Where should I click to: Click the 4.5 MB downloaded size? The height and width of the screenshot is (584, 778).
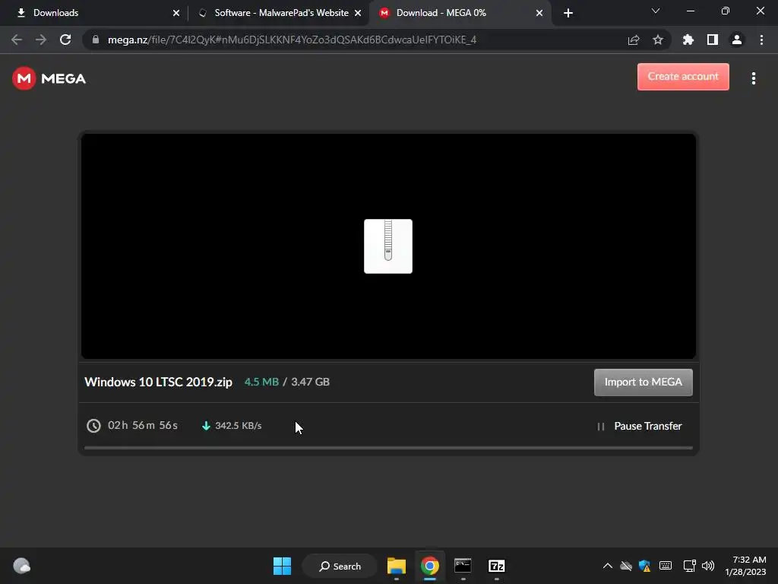(261, 382)
